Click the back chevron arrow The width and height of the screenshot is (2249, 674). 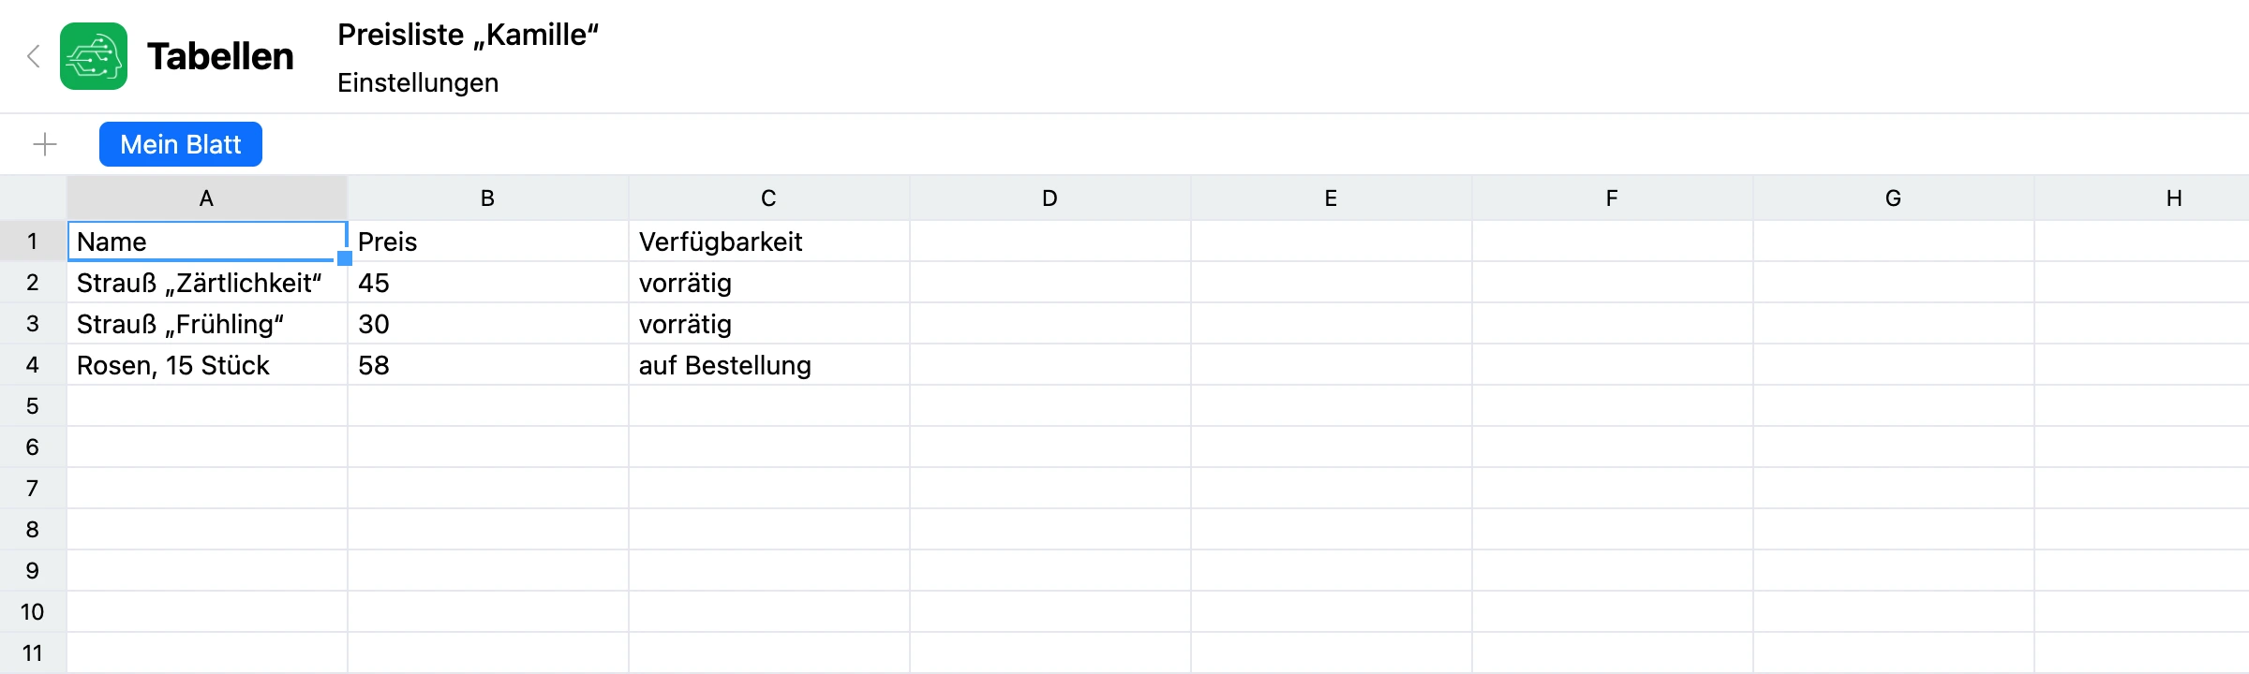(34, 56)
